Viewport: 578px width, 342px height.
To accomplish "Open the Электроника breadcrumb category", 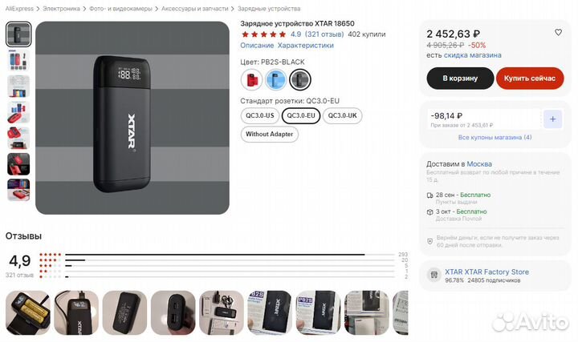I will click(x=61, y=9).
